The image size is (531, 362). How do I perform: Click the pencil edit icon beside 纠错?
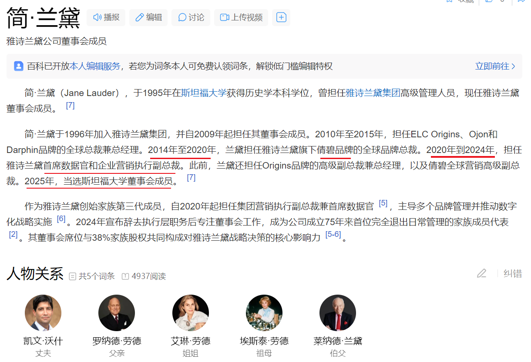(481, 273)
